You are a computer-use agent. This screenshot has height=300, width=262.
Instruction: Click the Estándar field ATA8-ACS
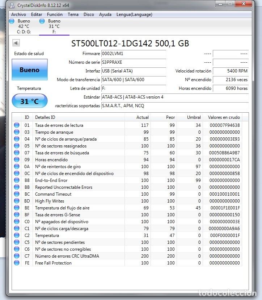175,97
